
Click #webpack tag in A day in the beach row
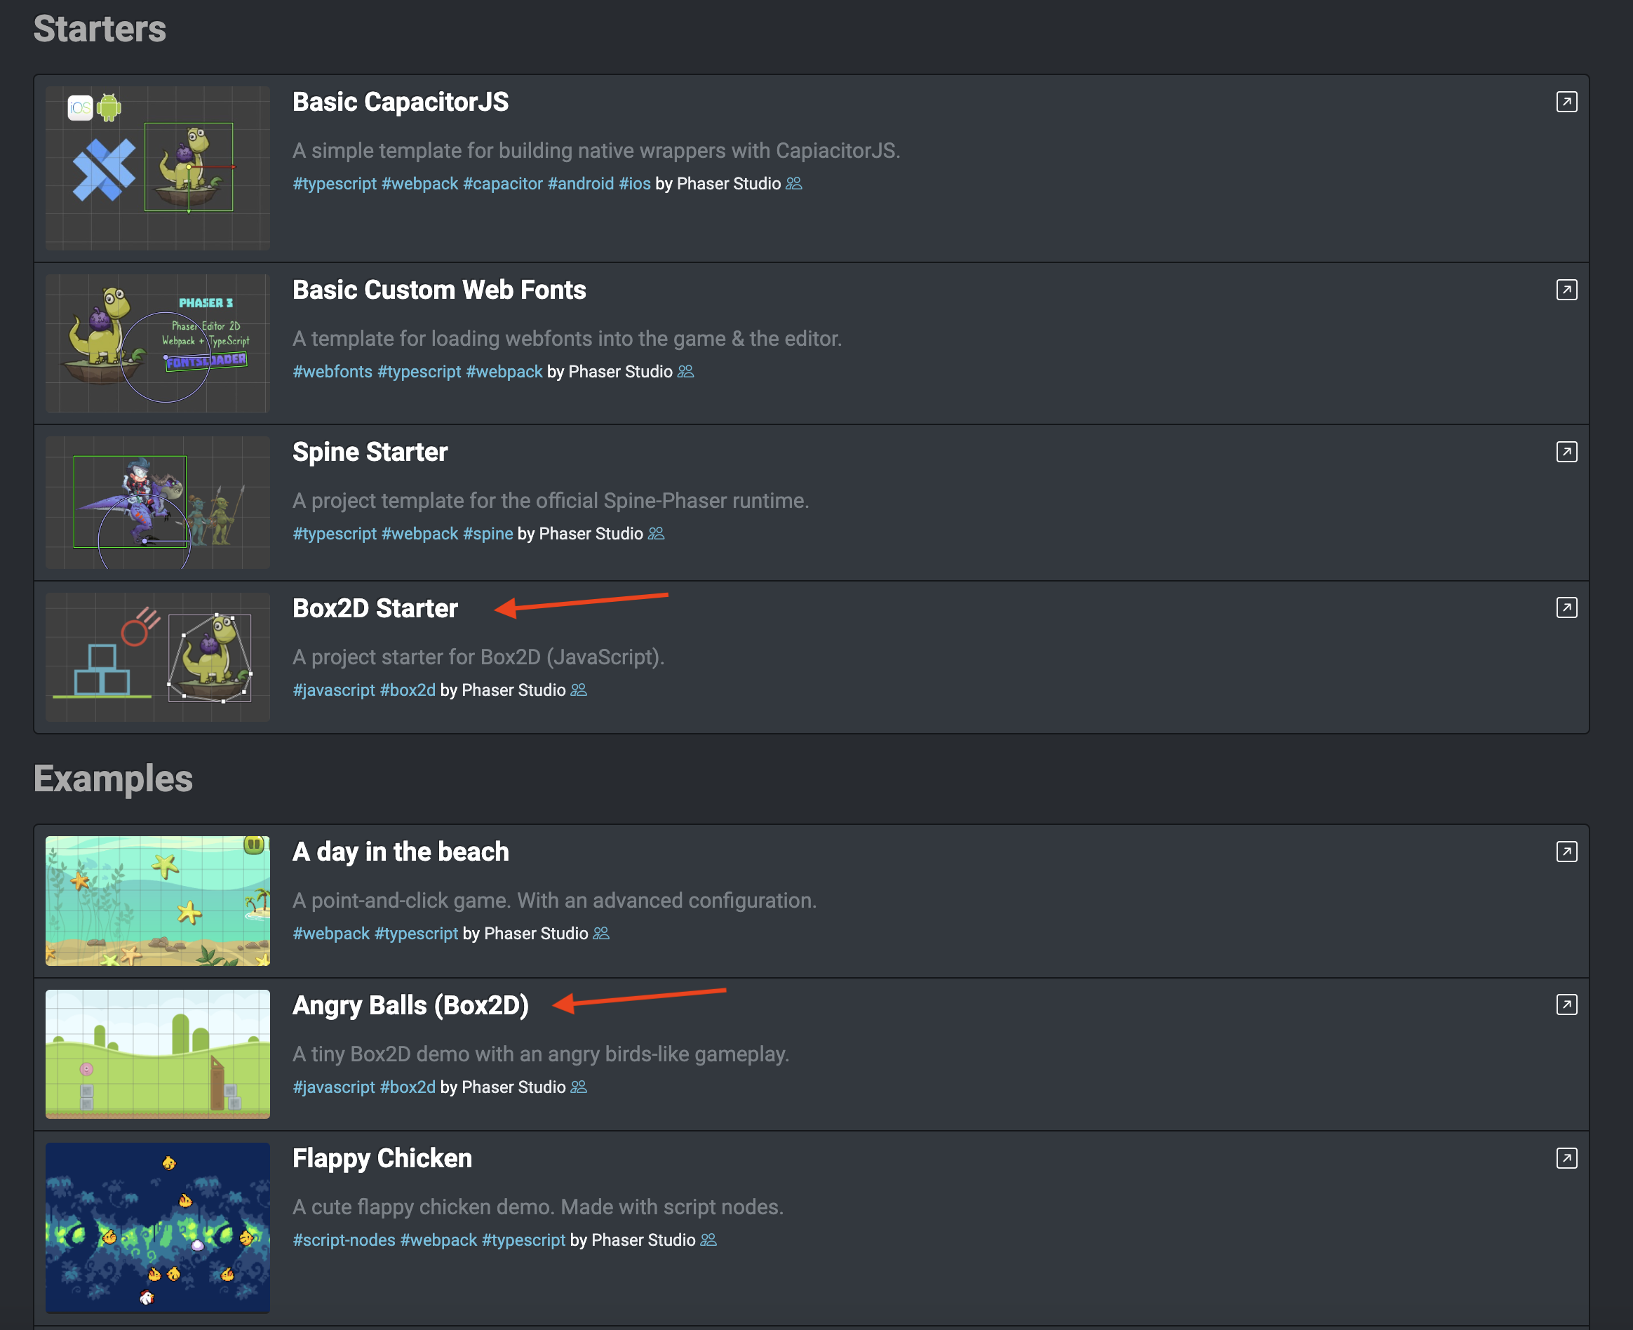click(331, 933)
